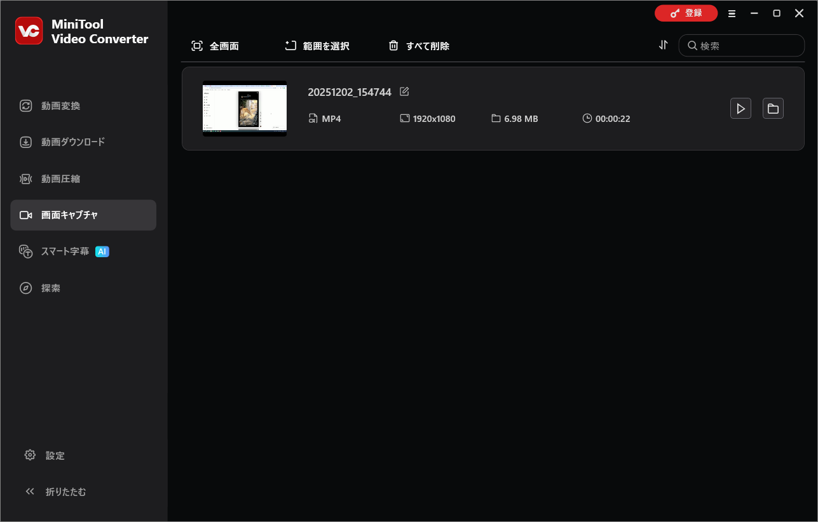Click the red 登録 register button
The height and width of the screenshot is (522, 818).
[686, 13]
